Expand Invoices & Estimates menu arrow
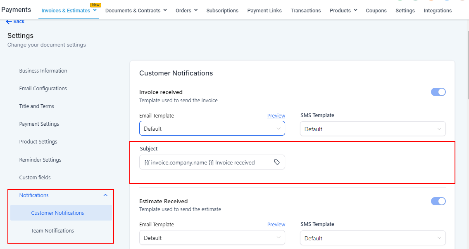469x249 pixels. pyautogui.click(x=95, y=10)
